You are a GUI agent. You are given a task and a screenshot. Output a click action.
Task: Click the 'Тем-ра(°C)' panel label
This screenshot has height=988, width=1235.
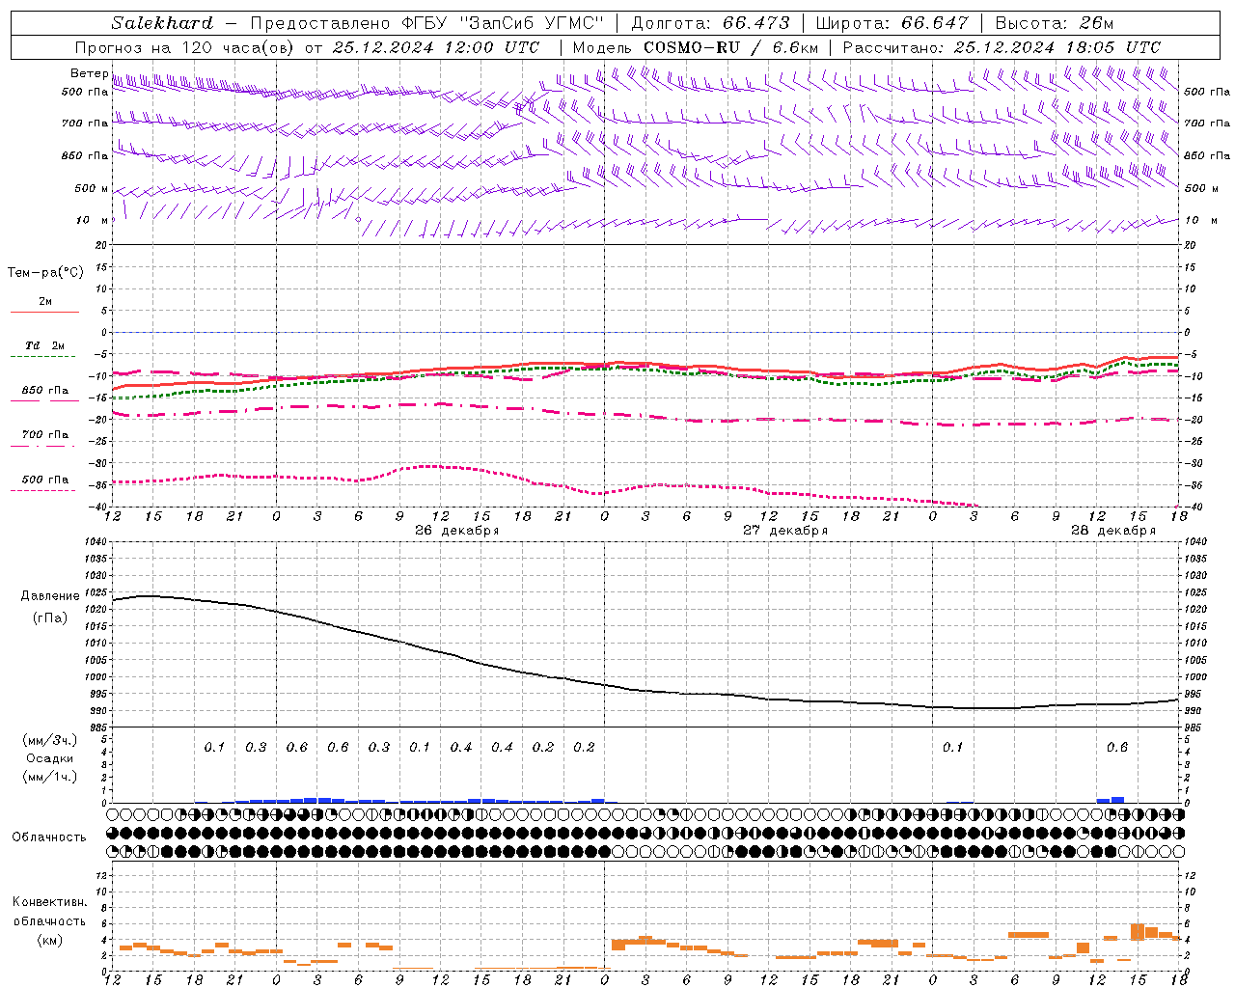point(45,273)
